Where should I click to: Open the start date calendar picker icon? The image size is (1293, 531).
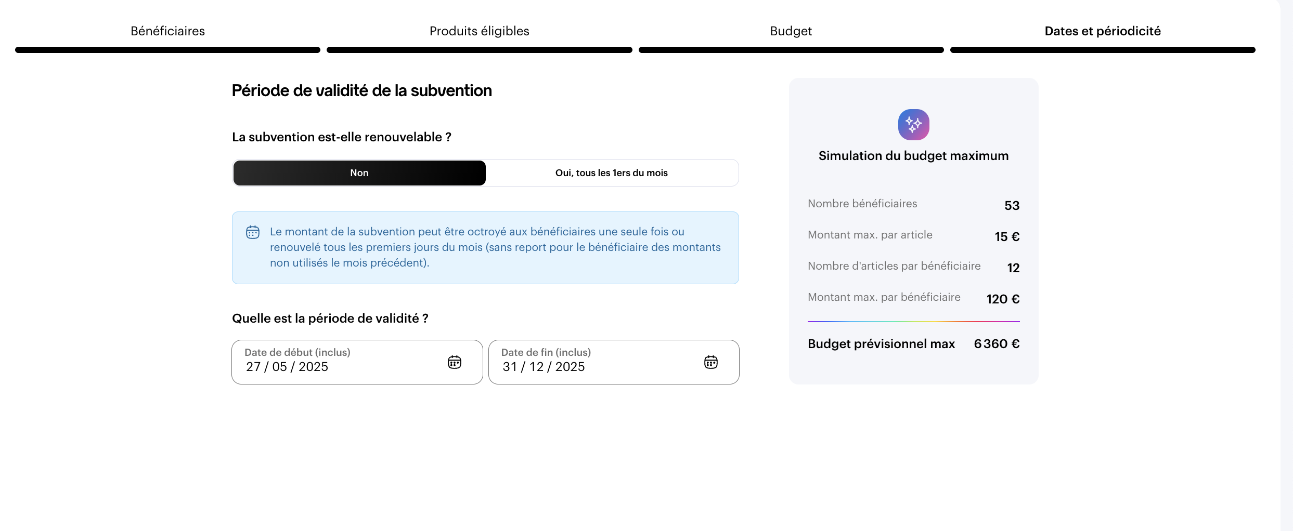click(x=455, y=362)
